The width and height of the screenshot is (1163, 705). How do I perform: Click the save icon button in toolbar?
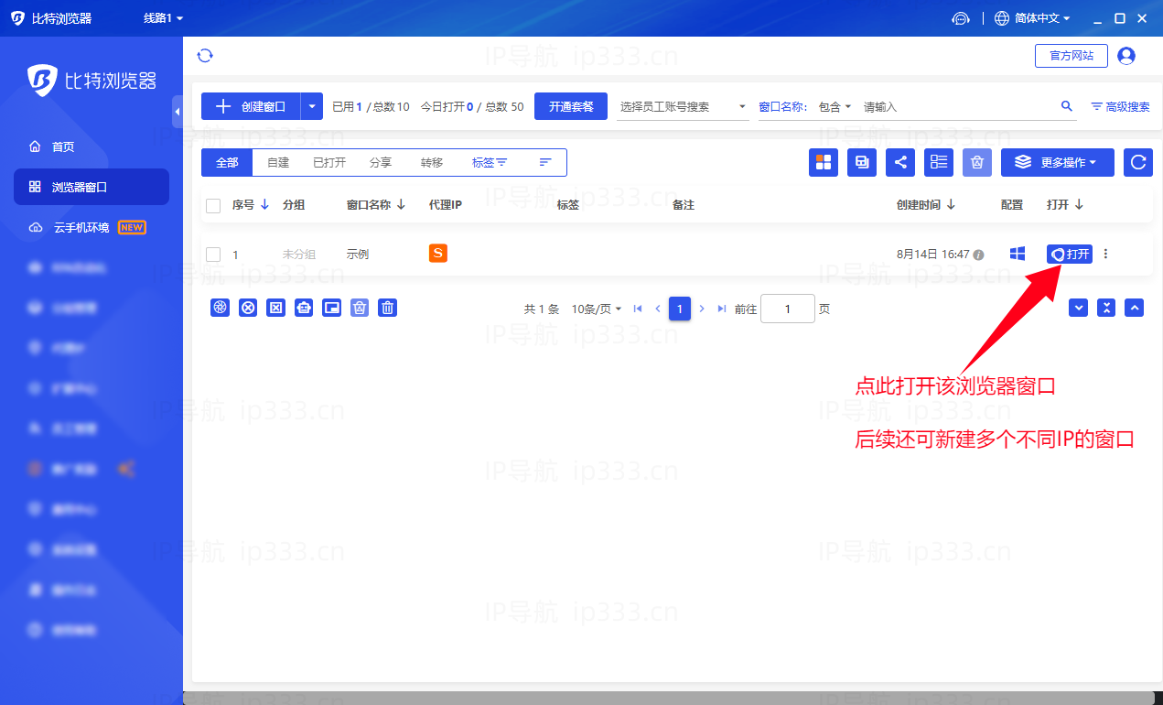point(862,162)
